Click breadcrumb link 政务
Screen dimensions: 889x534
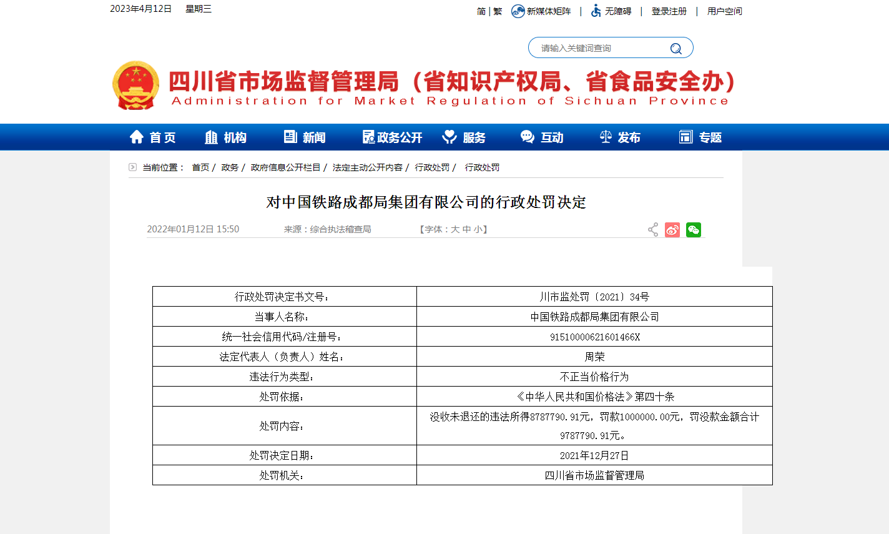(230, 167)
